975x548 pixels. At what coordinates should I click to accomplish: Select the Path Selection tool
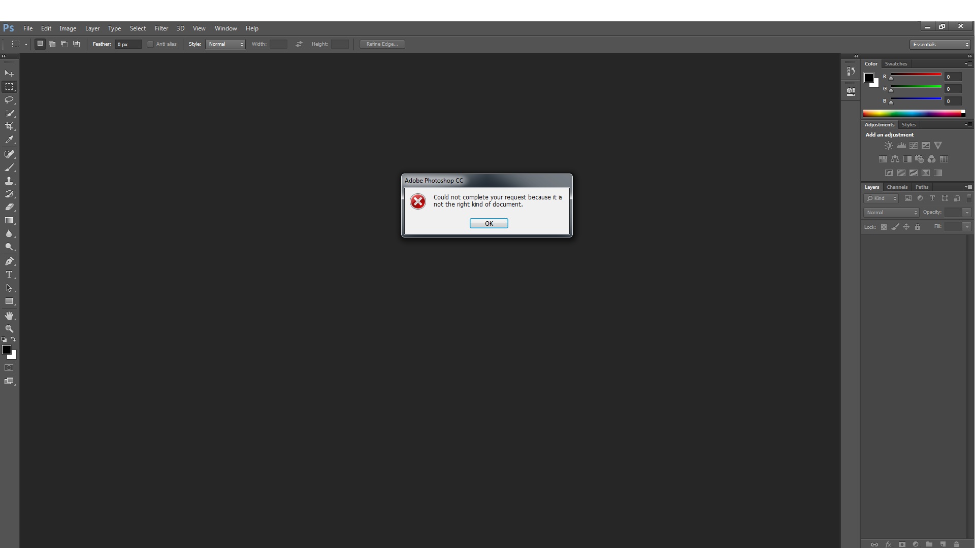coord(9,288)
